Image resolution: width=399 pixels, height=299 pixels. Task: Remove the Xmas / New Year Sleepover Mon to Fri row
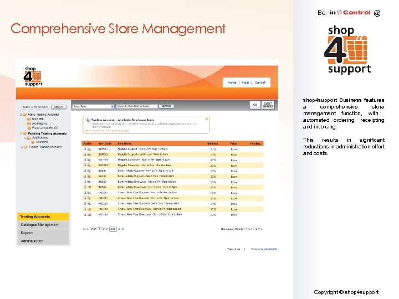click(89, 209)
